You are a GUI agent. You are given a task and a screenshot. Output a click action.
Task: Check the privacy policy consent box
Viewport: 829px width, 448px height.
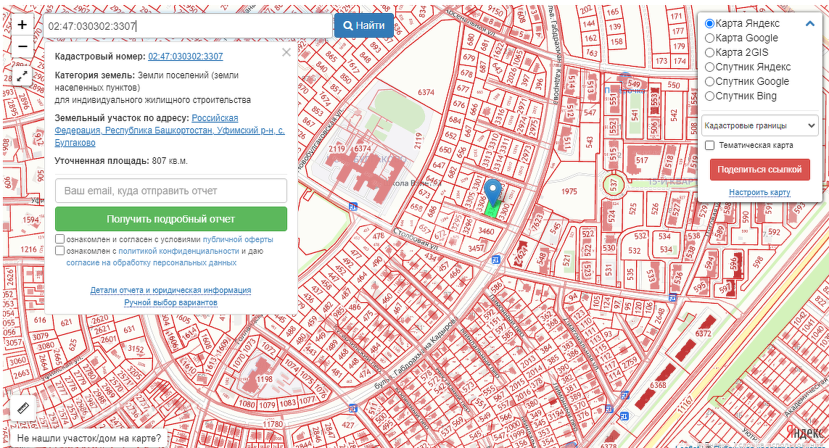[x=60, y=251]
